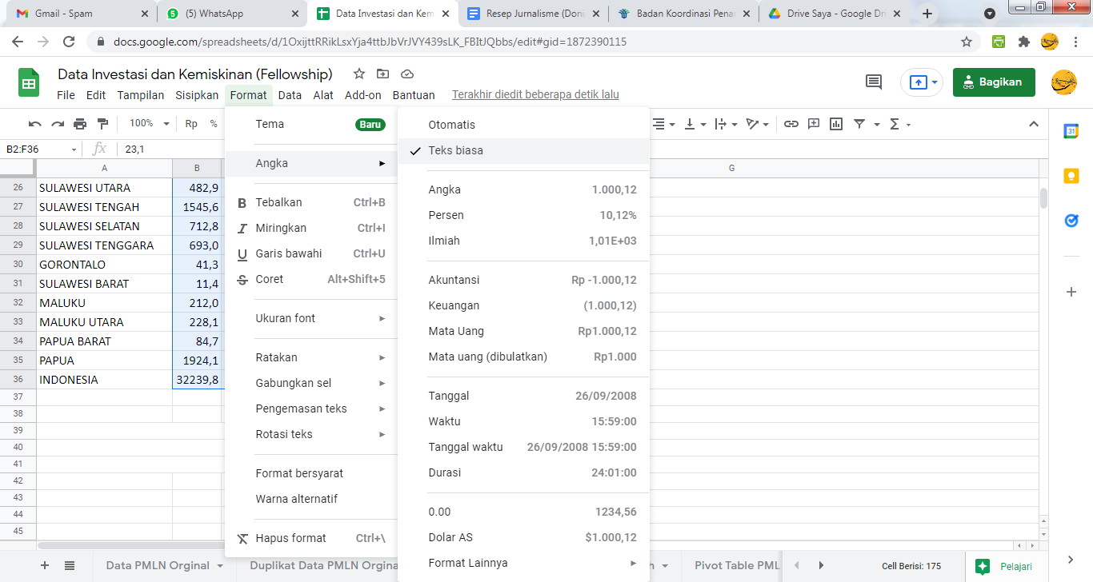The width and height of the screenshot is (1093, 582).
Task: Click the insert link icon
Action: [x=791, y=124]
